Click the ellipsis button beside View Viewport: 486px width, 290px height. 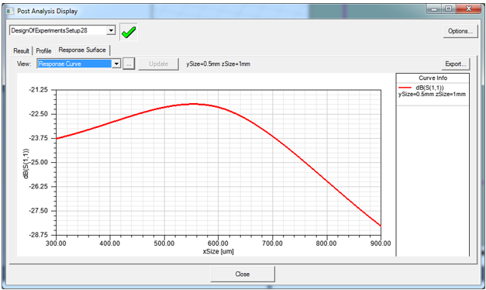pos(129,64)
